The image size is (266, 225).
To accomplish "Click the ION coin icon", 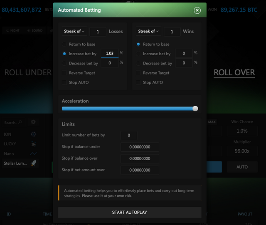I will click(x=33, y=134).
